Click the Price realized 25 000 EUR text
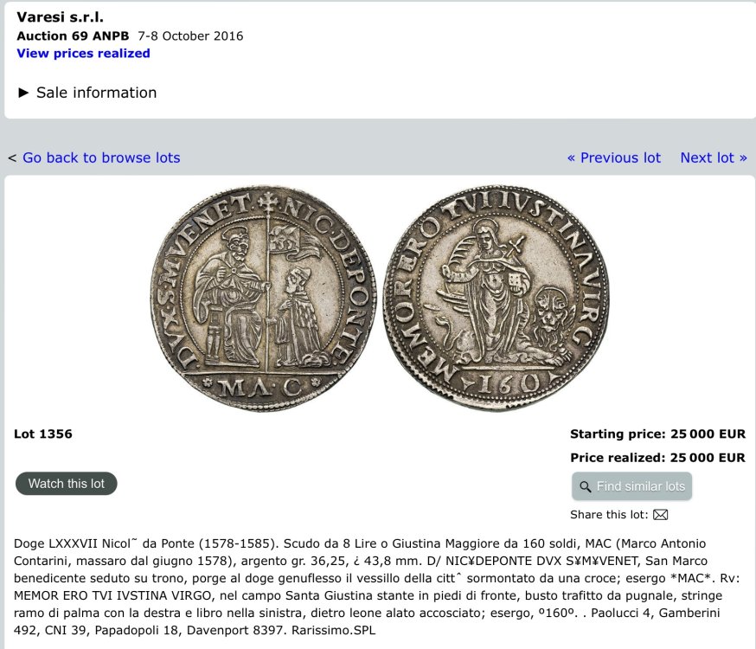Image resolution: width=756 pixels, height=649 pixels. [657, 458]
